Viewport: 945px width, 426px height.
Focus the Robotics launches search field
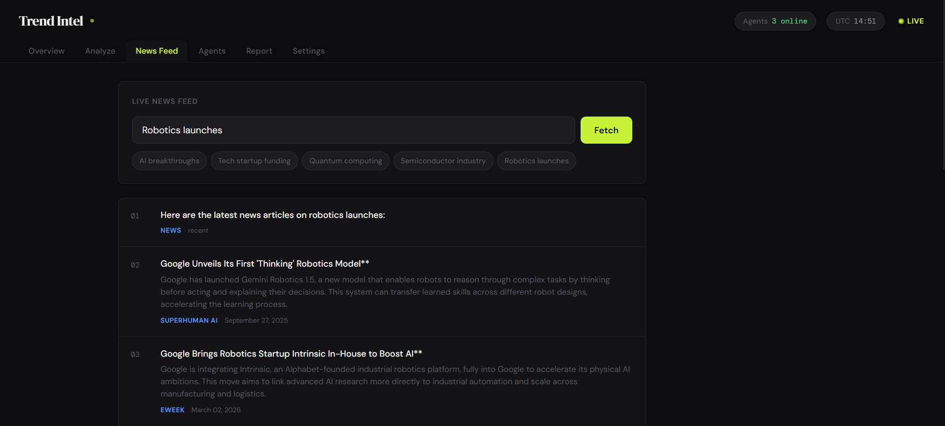pos(353,130)
